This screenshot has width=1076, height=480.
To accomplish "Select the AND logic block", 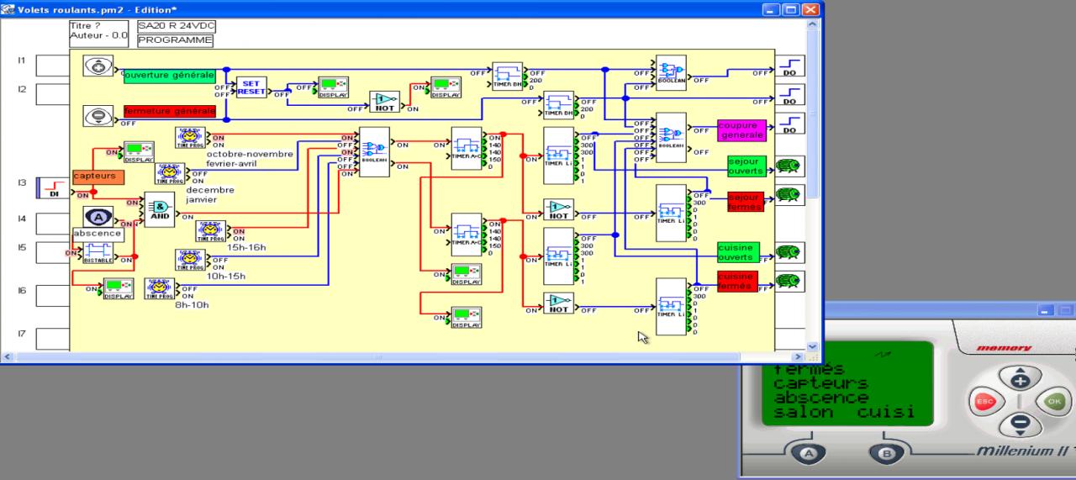I will click(x=160, y=208).
